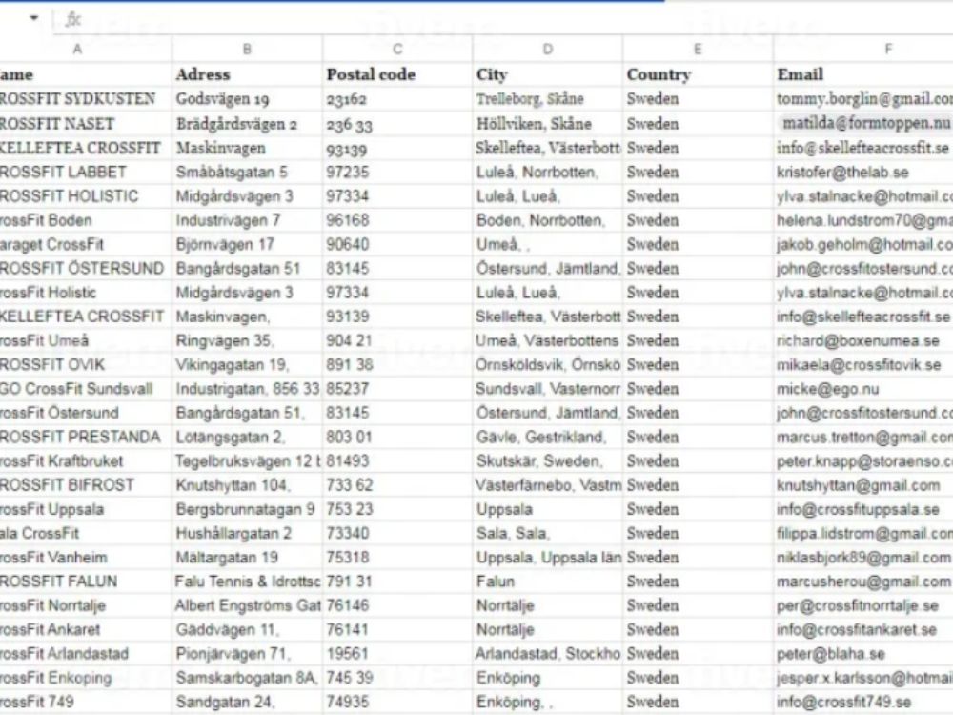The width and height of the screenshot is (953, 715).
Task: Select column E header
Action: (698, 50)
